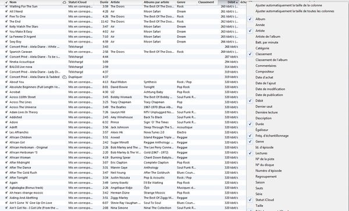The image size is (349, 211).
Task: Enable 'Classement de l'album' menu option
Action: tap(271, 60)
